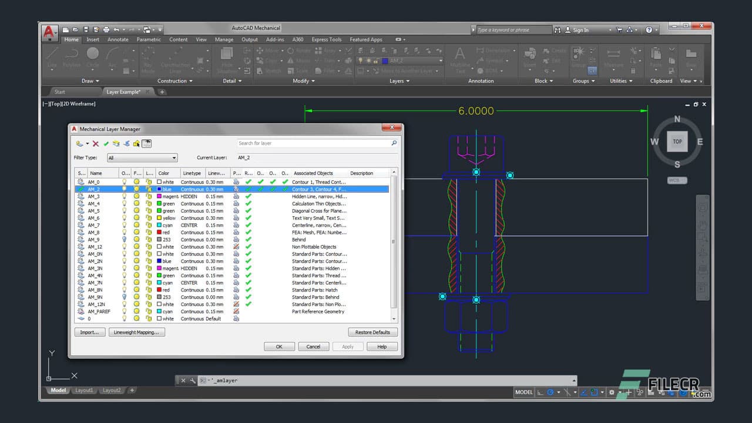Change the color swatch of layer AM_6
This screenshot has width=752, height=423.
point(160,218)
